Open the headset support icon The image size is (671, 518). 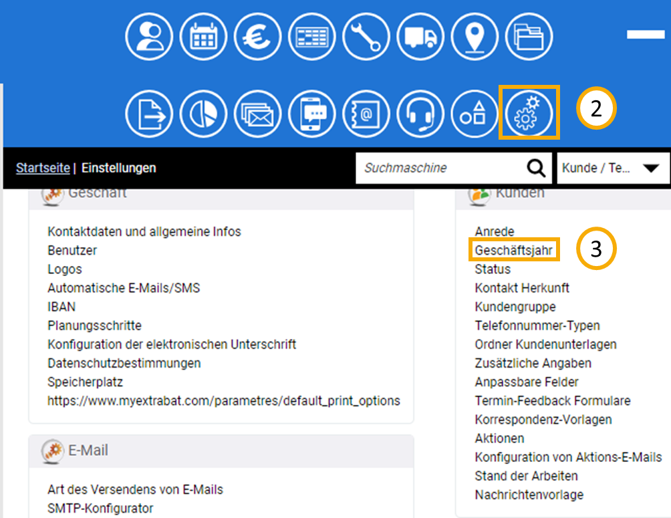pos(420,113)
